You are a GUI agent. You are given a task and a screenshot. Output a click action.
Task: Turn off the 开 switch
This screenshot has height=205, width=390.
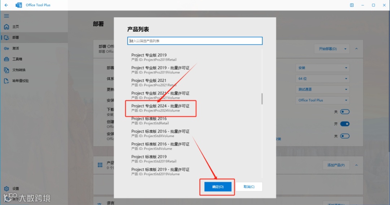[345, 124]
